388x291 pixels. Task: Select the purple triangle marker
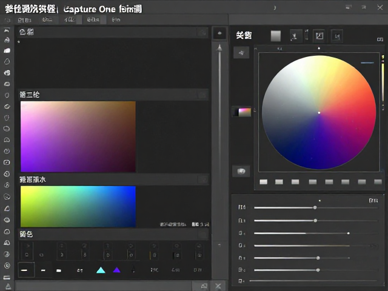pyautogui.click(x=116, y=270)
